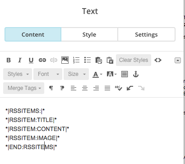Toggle bold formatting
Image resolution: width=185 pixels, height=164 pixels.
[9, 60]
